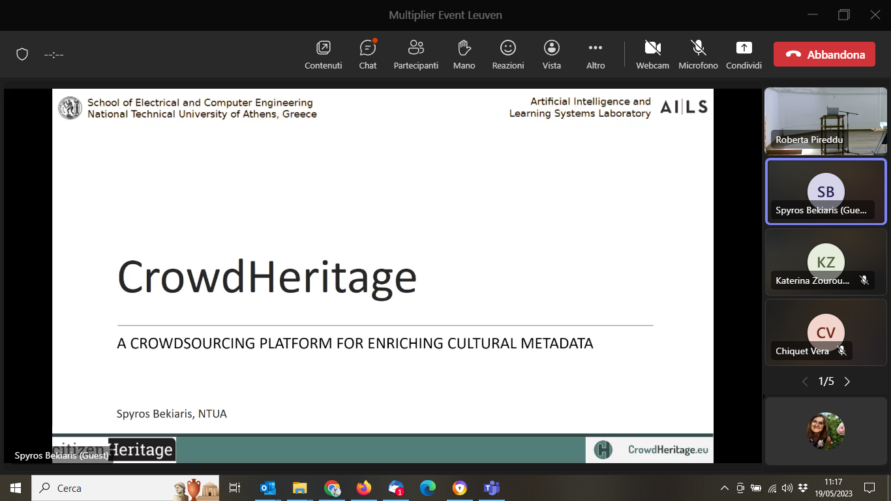Unmute the Microfono
This screenshot has height=501, width=891.
point(698,55)
